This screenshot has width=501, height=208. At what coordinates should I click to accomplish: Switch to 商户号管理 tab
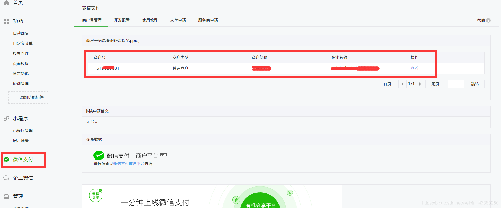point(92,20)
